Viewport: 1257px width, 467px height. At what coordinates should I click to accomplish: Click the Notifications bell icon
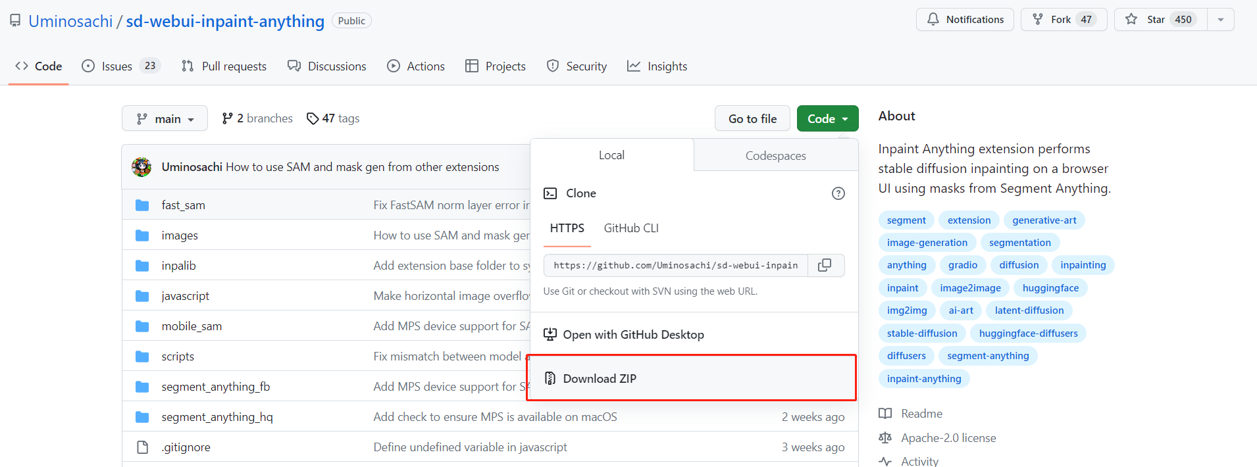933,19
